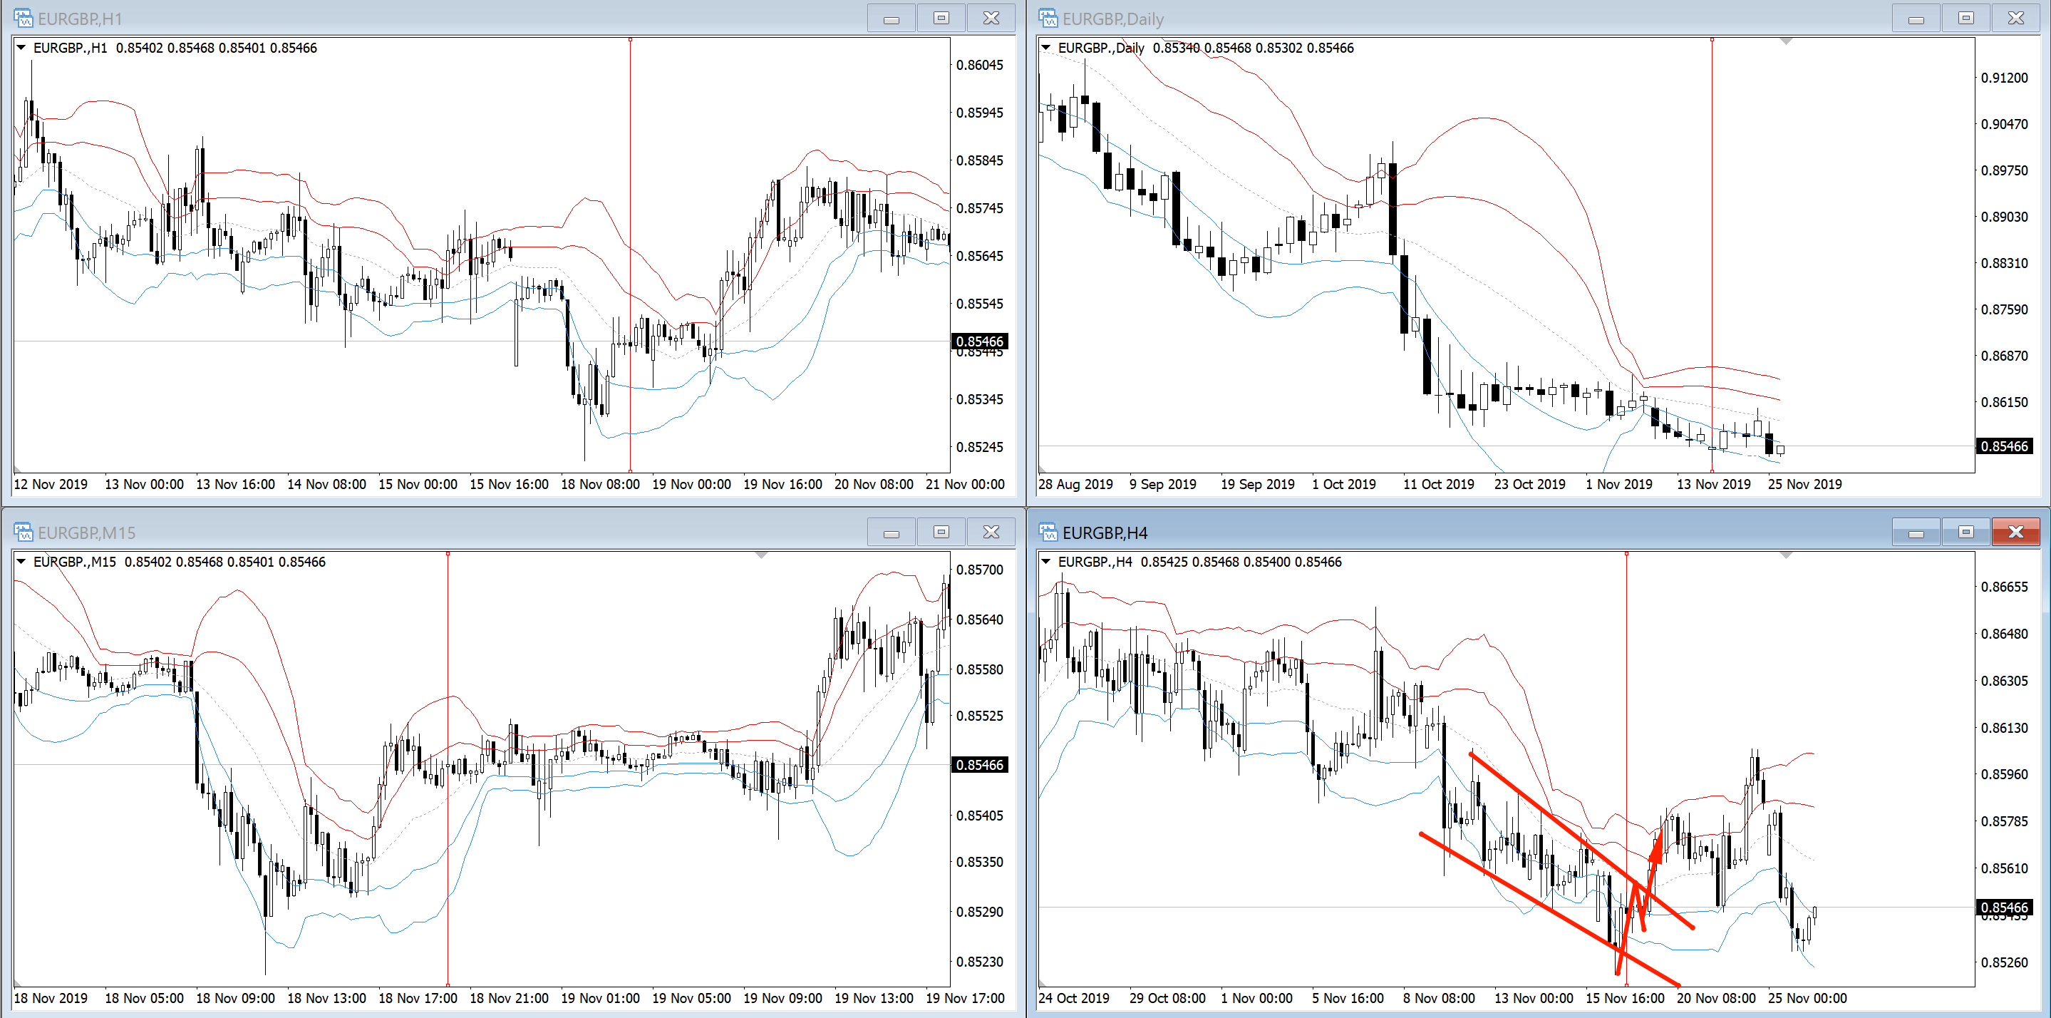Open the EURGBP.,H4 dropdown triangle
The width and height of the screenshot is (2051, 1018).
pos(1046,562)
